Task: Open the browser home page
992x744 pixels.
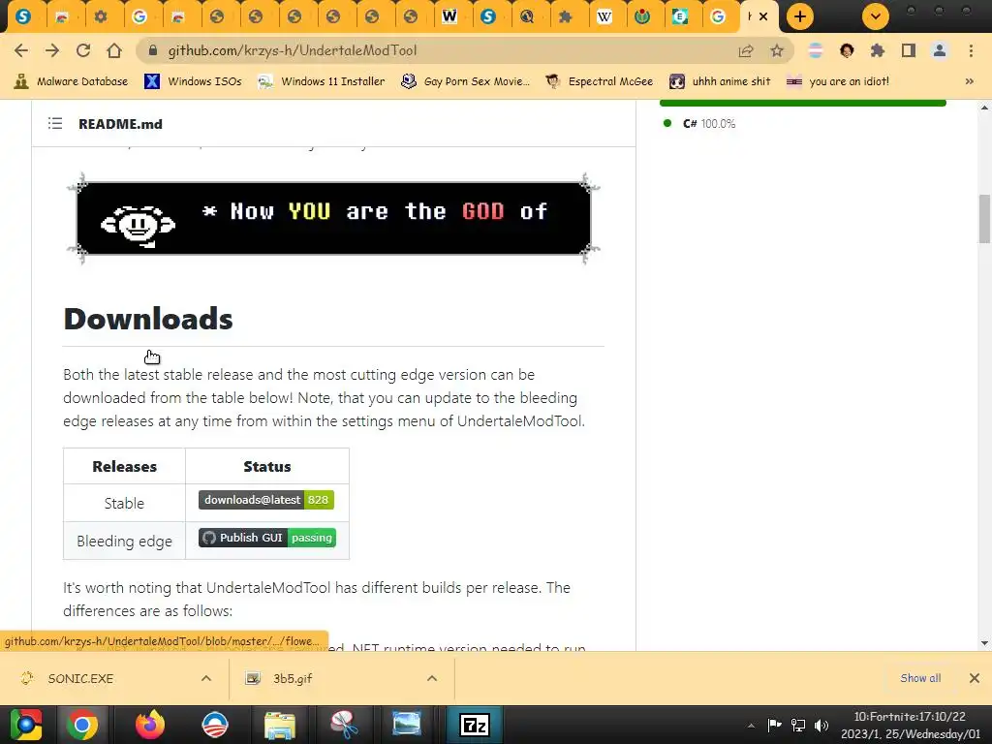Action: click(x=114, y=50)
